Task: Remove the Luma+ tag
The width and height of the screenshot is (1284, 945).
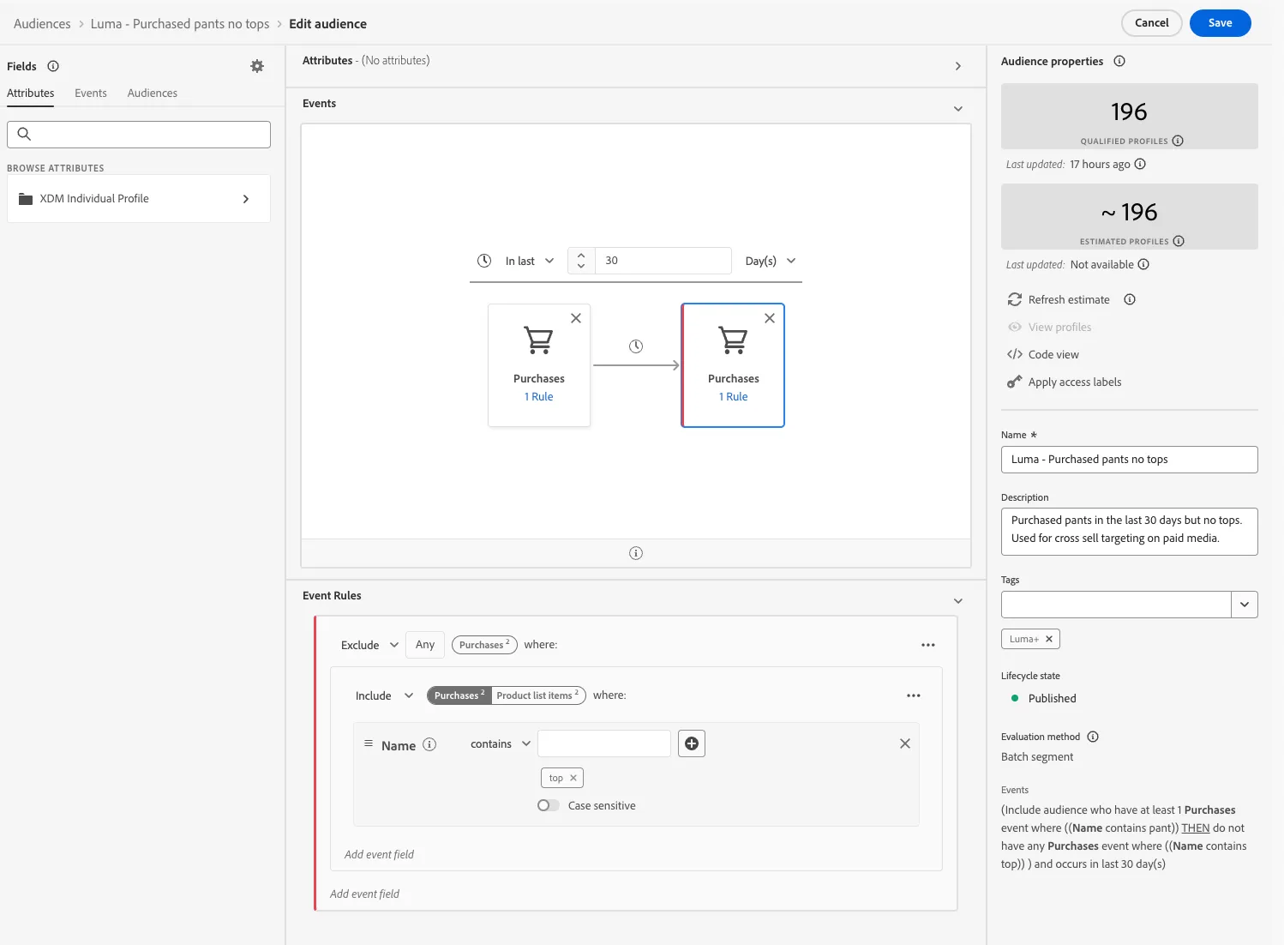Action: point(1049,639)
